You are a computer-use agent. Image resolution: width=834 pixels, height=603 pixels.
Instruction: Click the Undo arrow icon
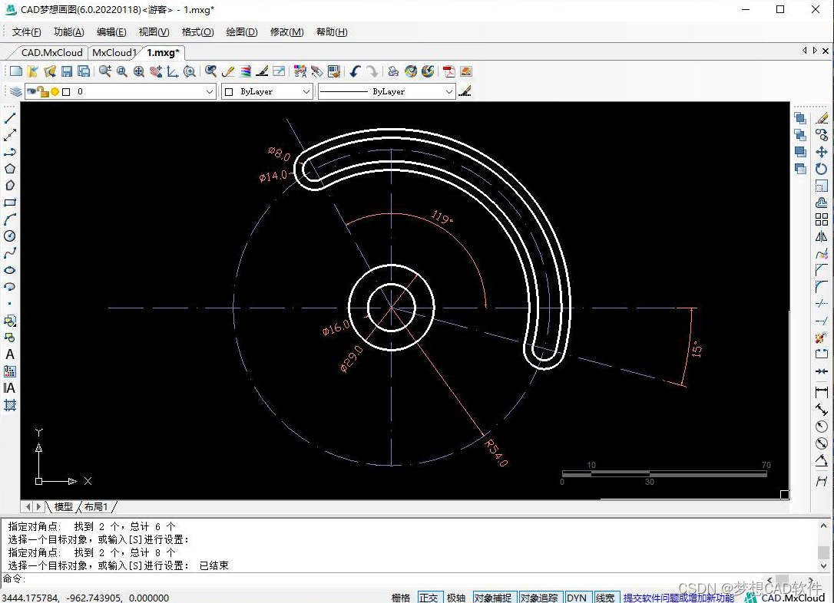[x=355, y=71]
